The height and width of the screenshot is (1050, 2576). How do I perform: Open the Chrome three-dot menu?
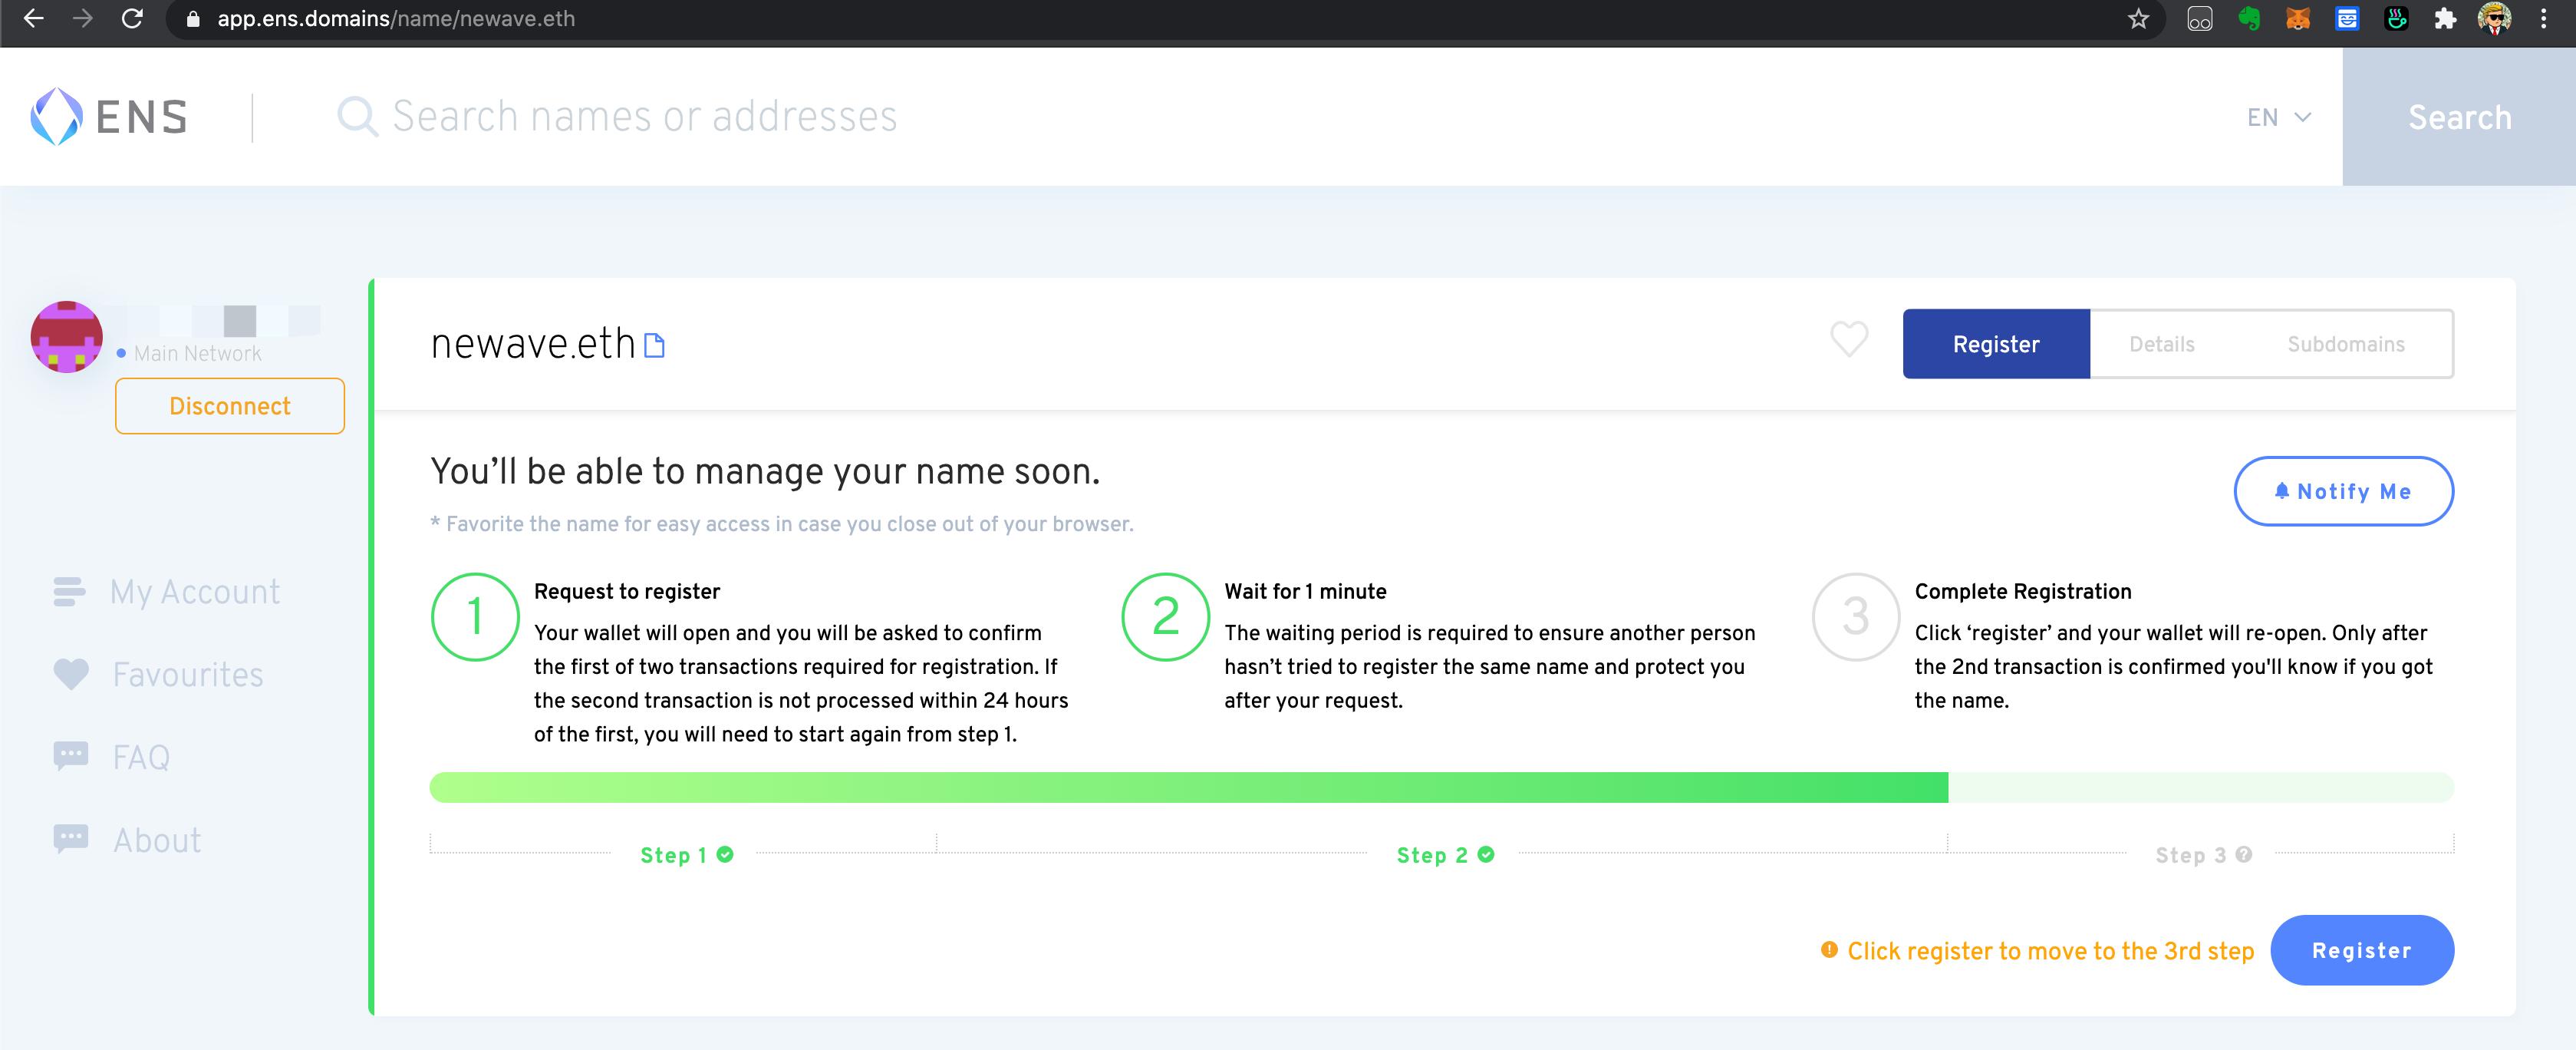(x=2543, y=19)
